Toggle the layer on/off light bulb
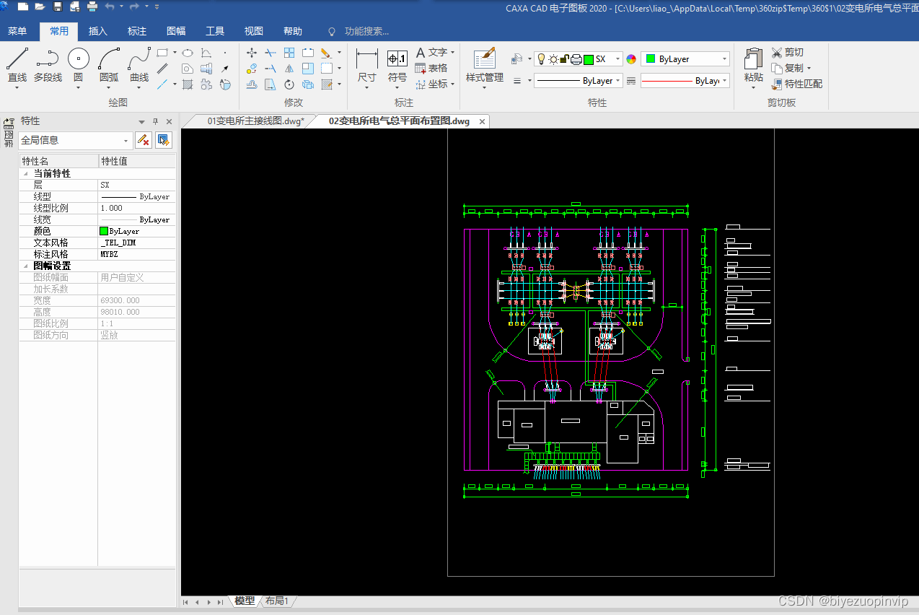 click(x=540, y=59)
